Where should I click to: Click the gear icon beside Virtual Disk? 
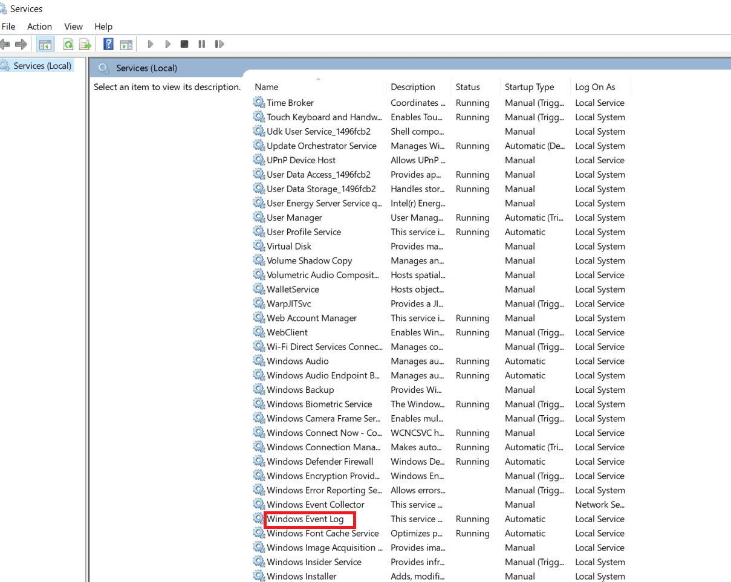click(259, 247)
